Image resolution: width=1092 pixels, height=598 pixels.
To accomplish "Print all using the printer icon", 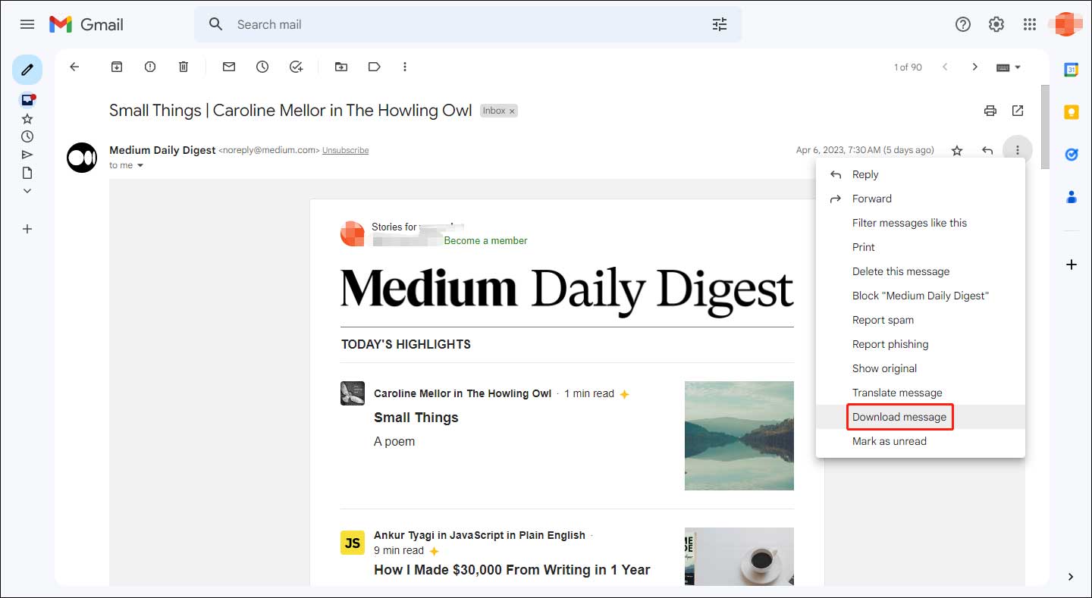I will 990,111.
